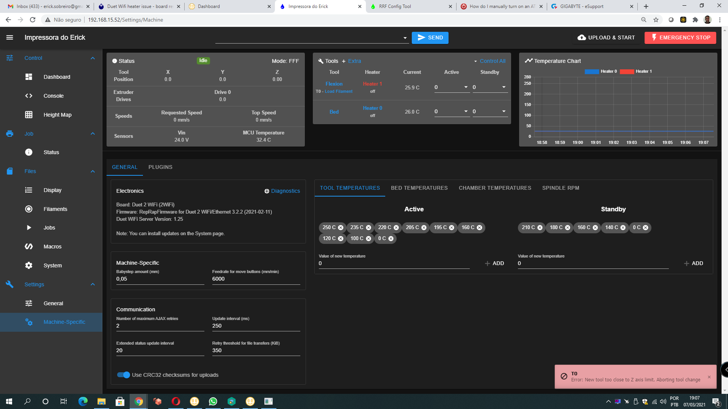The width and height of the screenshot is (728, 409).
Task: Click the Heater 1 link
Action: pyautogui.click(x=372, y=84)
